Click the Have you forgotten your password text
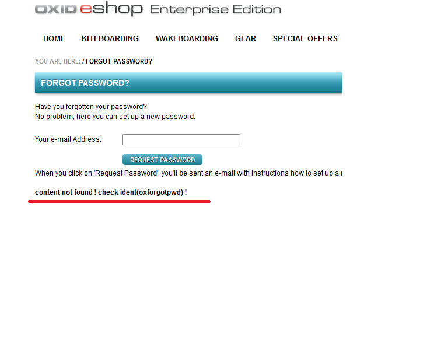 tap(91, 107)
